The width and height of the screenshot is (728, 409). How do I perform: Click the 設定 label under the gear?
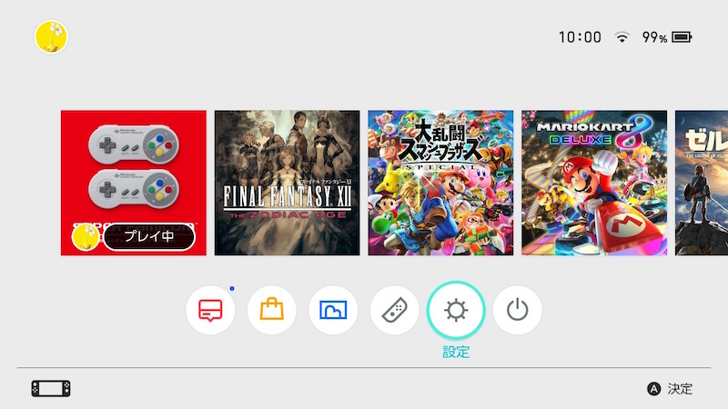[x=456, y=352]
